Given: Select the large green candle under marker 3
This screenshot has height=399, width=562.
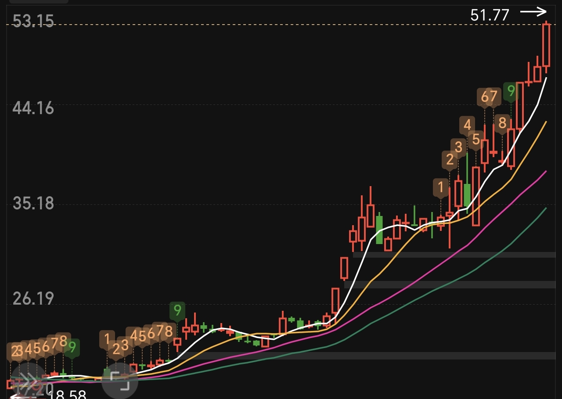Looking at the screenshot, I should click(x=467, y=195).
